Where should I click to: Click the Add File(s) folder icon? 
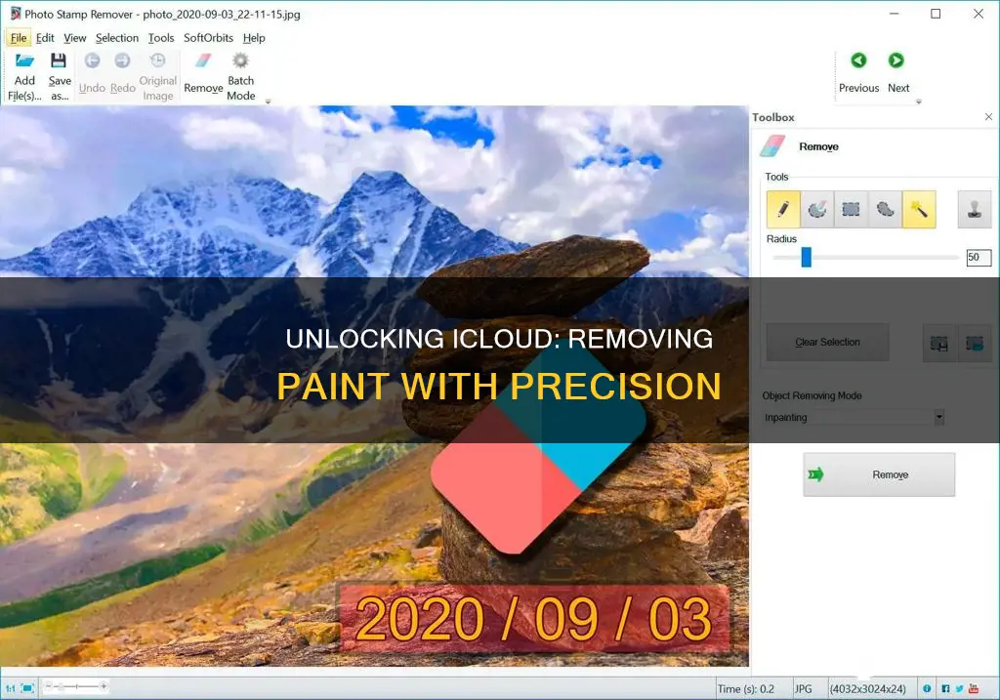coord(24,62)
